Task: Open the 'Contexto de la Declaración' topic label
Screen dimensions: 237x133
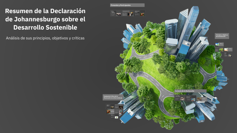Action: tap(190, 91)
